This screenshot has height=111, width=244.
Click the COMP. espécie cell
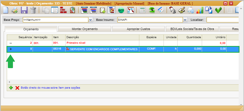point(151,49)
